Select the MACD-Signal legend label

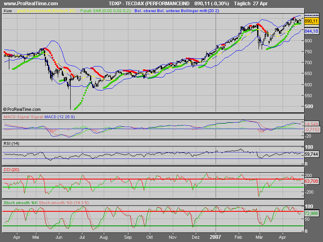click(x=17, y=117)
